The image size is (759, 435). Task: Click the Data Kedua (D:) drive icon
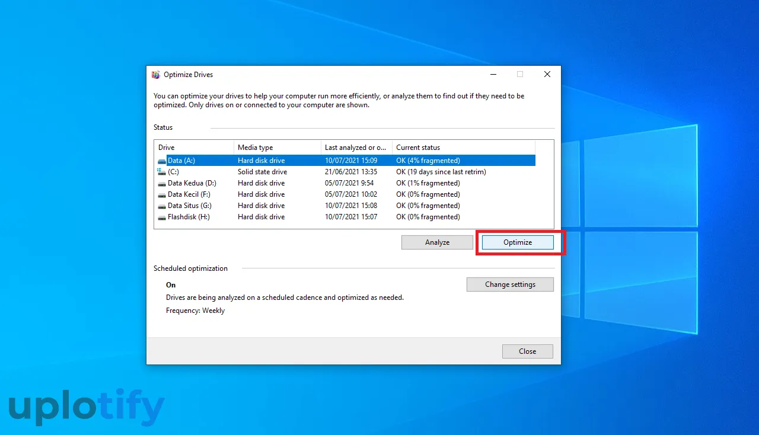162,183
